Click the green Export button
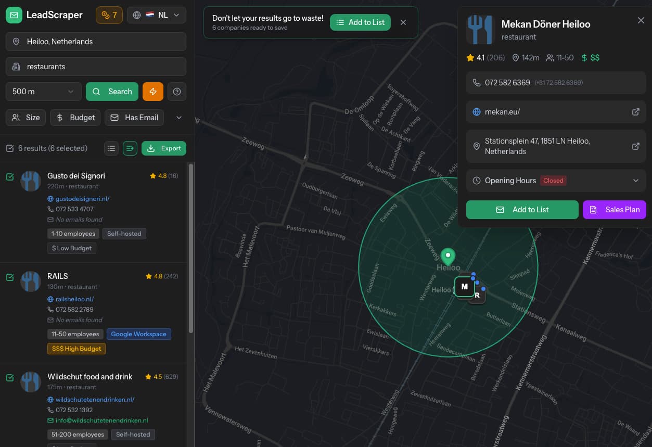Screen dimensions: 652x447 [x=164, y=148]
